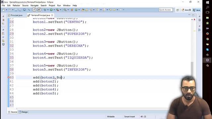The height and width of the screenshot is (119, 212).
Task: Click the Run Last Tool icon
Action: point(57,10)
